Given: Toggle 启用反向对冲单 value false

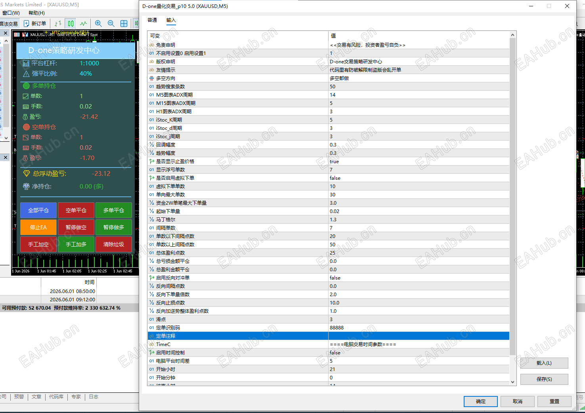Looking at the screenshot, I should click(x=419, y=278).
